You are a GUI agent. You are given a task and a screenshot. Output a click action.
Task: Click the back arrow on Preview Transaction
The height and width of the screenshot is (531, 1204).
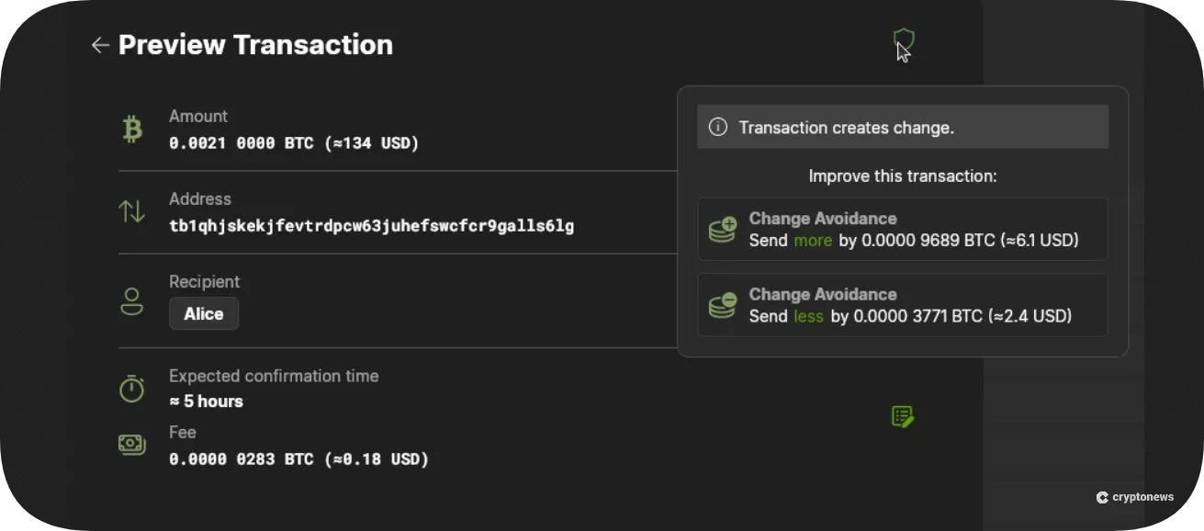pyautogui.click(x=100, y=45)
